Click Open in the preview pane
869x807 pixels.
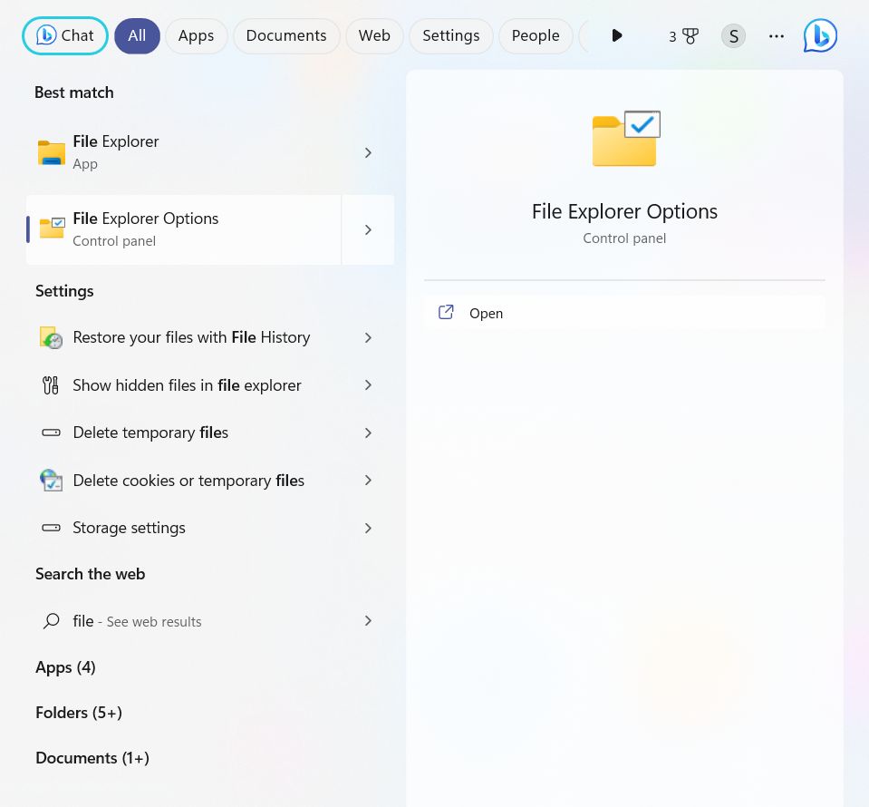624,314
